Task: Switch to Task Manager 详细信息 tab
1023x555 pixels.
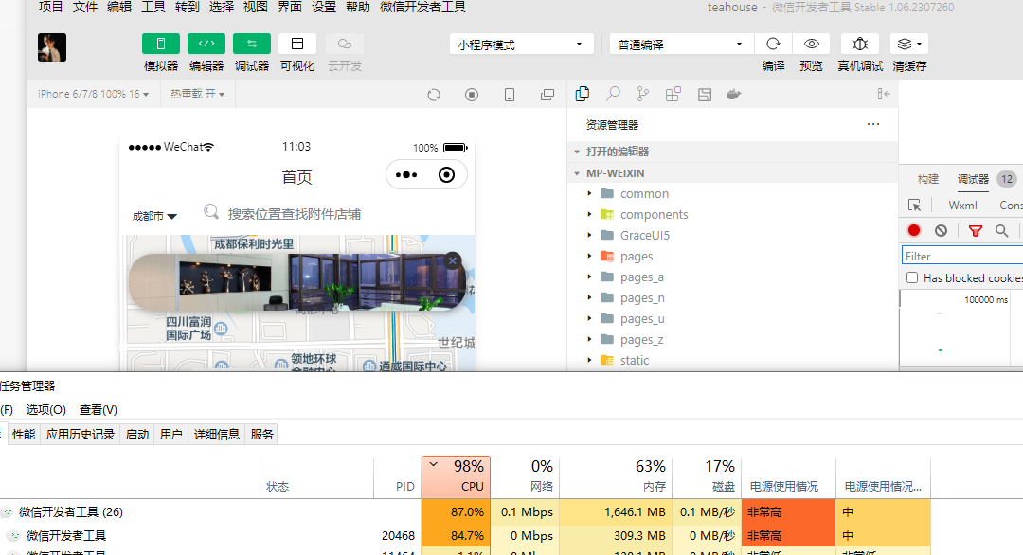Action: (x=217, y=435)
